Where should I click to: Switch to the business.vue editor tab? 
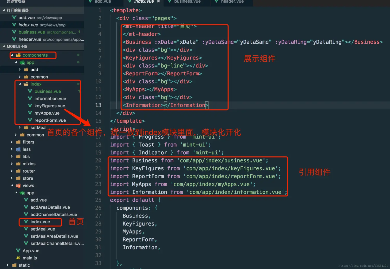click(187, 2)
